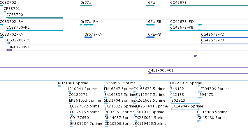248x128 pixels.
Task: Select the CG33700-RC transcript line
Action: pos(35,30)
